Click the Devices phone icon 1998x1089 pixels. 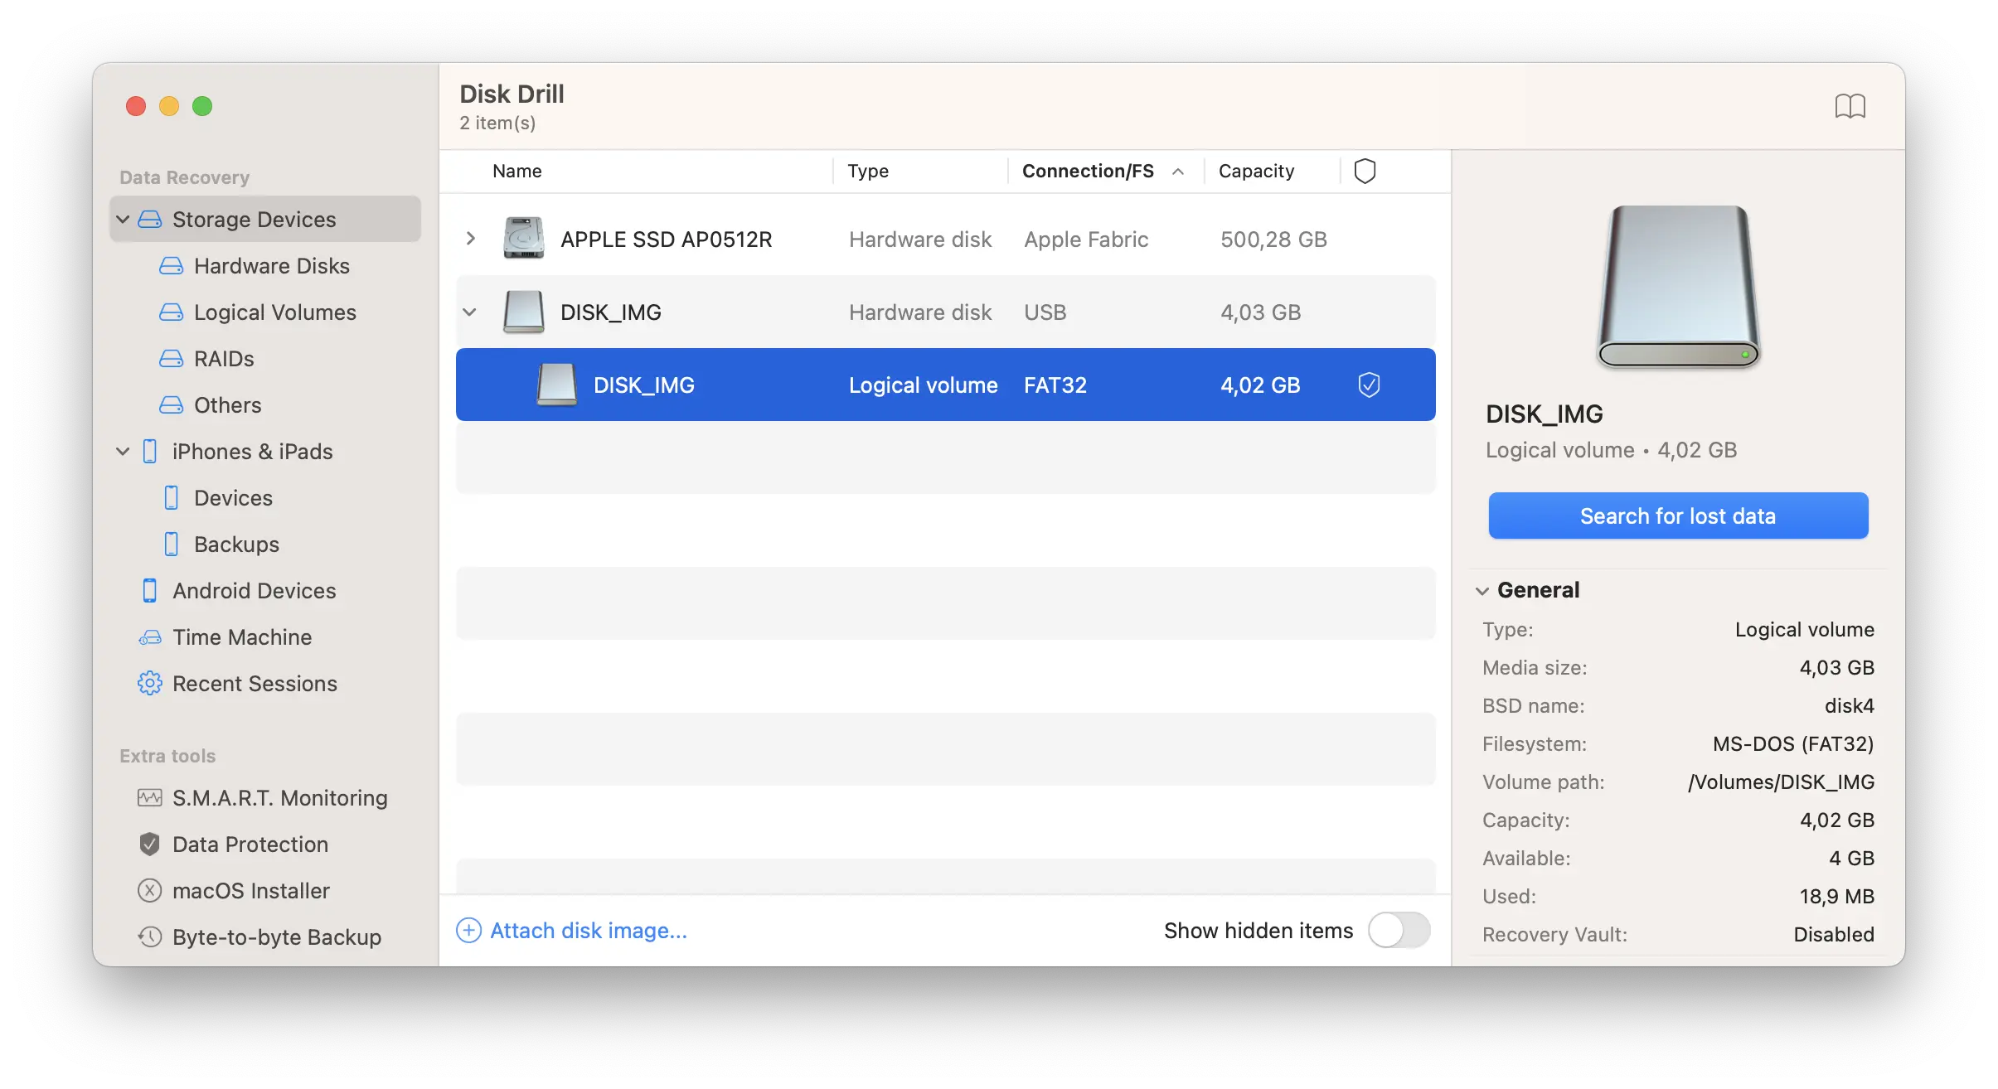tap(171, 497)
